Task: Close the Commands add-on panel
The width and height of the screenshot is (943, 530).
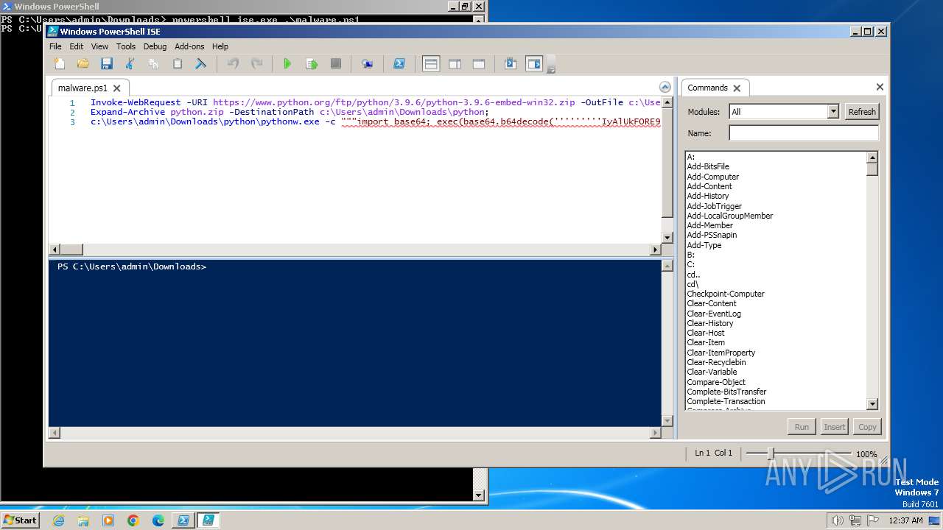Action: (x=880, y=87)
